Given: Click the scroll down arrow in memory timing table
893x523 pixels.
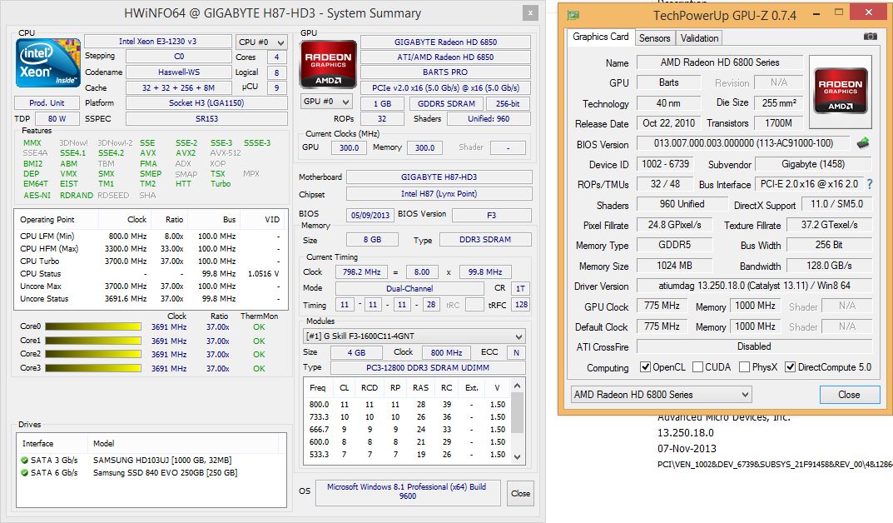Looking at the screenshot, I should (517, 456).
